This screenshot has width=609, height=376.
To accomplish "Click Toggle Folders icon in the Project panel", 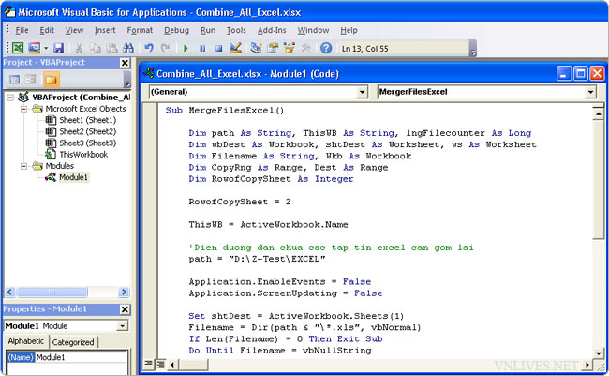I will (x=51, y=80).
